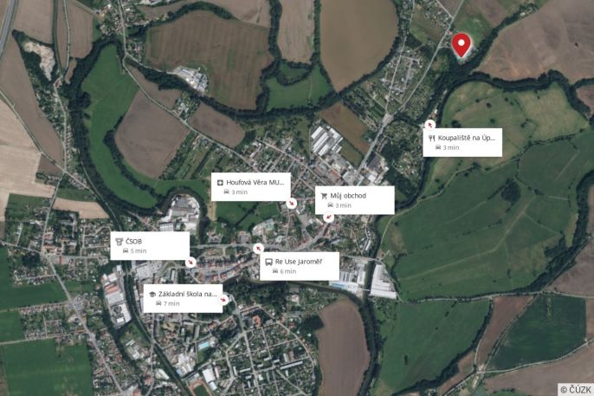Click arrow marker near Koupaliště label
Screen dimensions: 594x396
click(429, 124)
